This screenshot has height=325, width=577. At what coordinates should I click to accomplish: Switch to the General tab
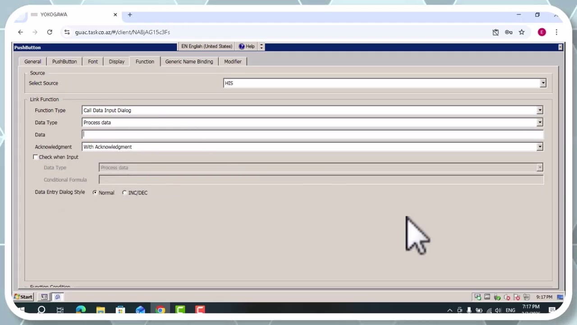coord(32,61)
